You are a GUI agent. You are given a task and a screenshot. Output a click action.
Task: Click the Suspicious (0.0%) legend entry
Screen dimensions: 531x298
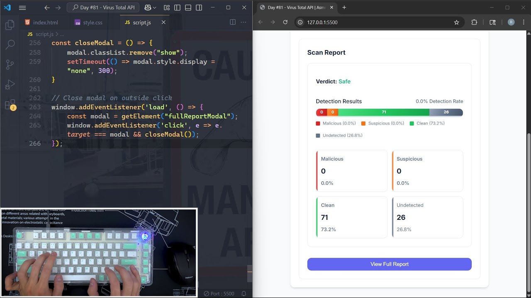382,123
